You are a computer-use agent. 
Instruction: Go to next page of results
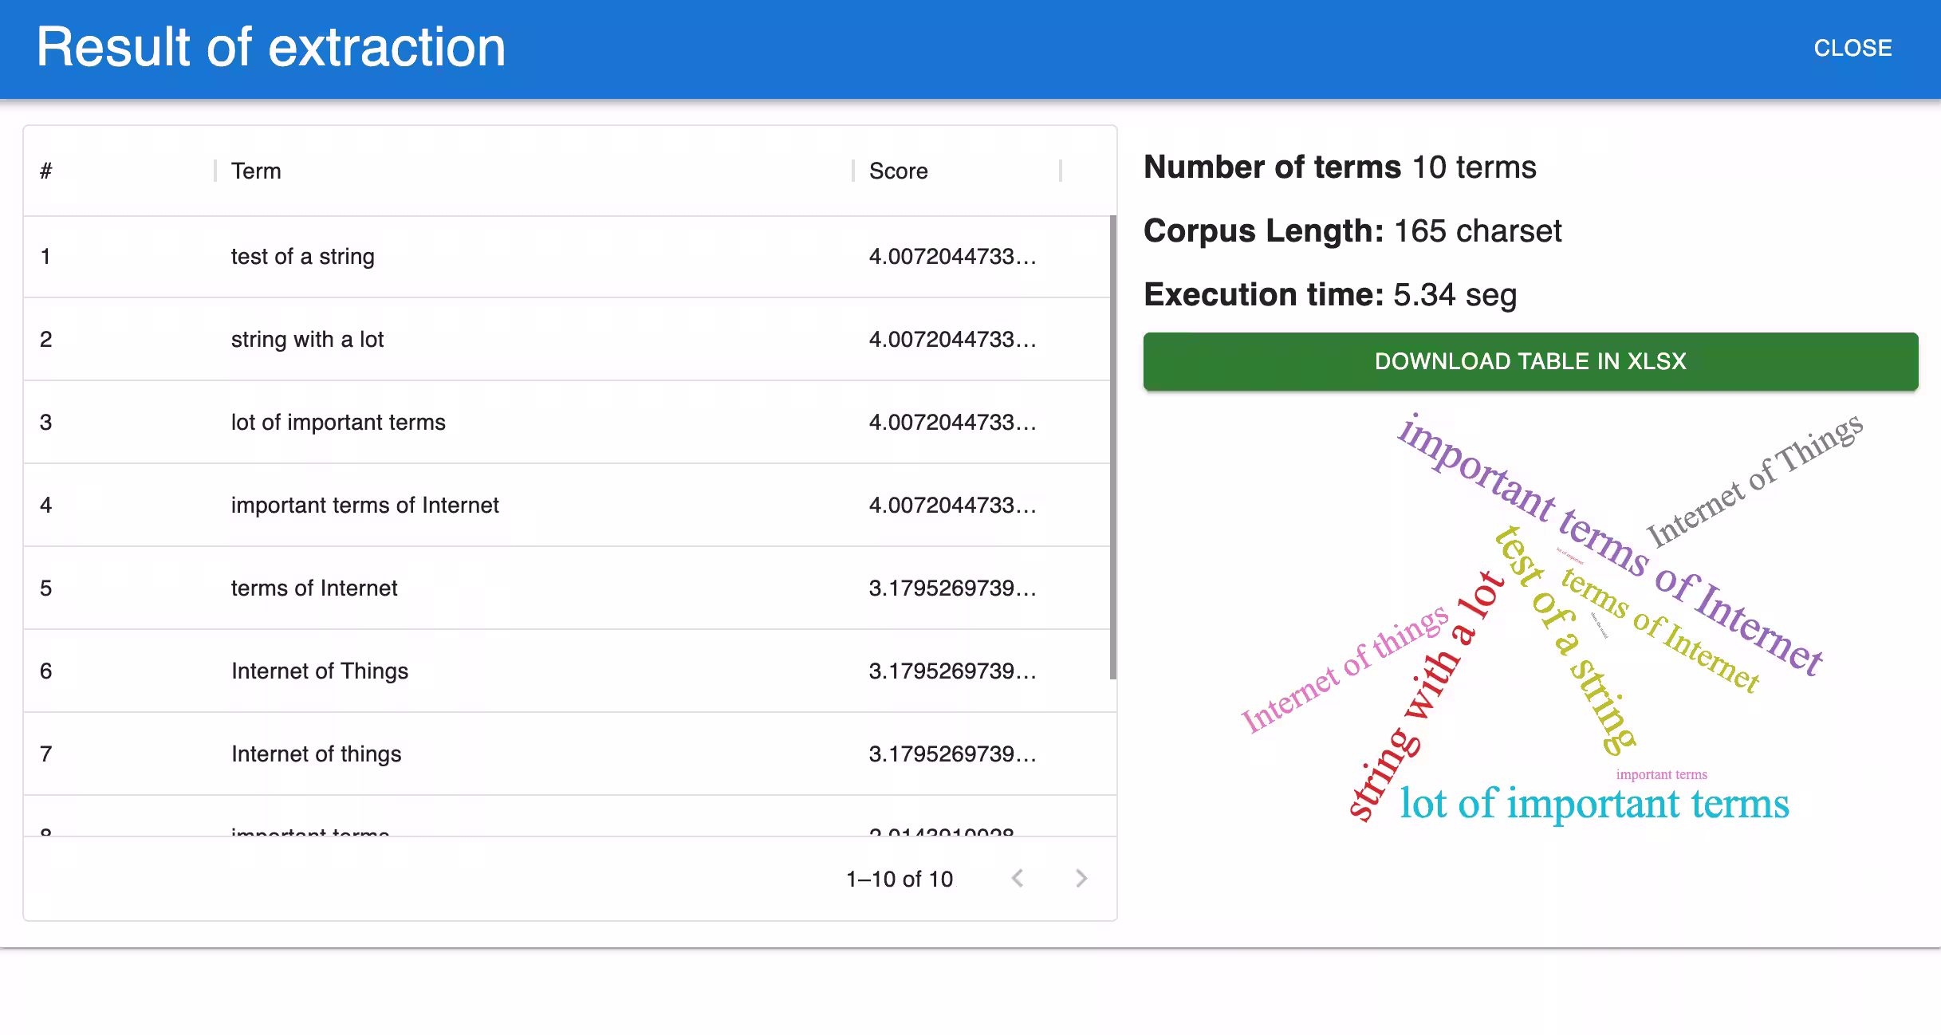click(x=1081, y=878)
